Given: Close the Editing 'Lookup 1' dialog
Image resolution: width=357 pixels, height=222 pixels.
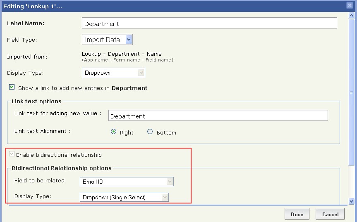Looking at the screenshot, I should pyautogui.click(x=349, y=5).
